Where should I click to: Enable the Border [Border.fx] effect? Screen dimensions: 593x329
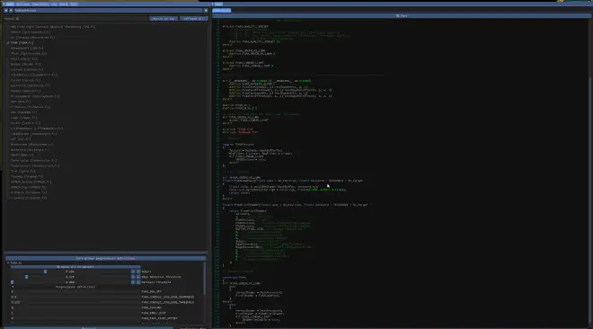[x=7, y=65]
